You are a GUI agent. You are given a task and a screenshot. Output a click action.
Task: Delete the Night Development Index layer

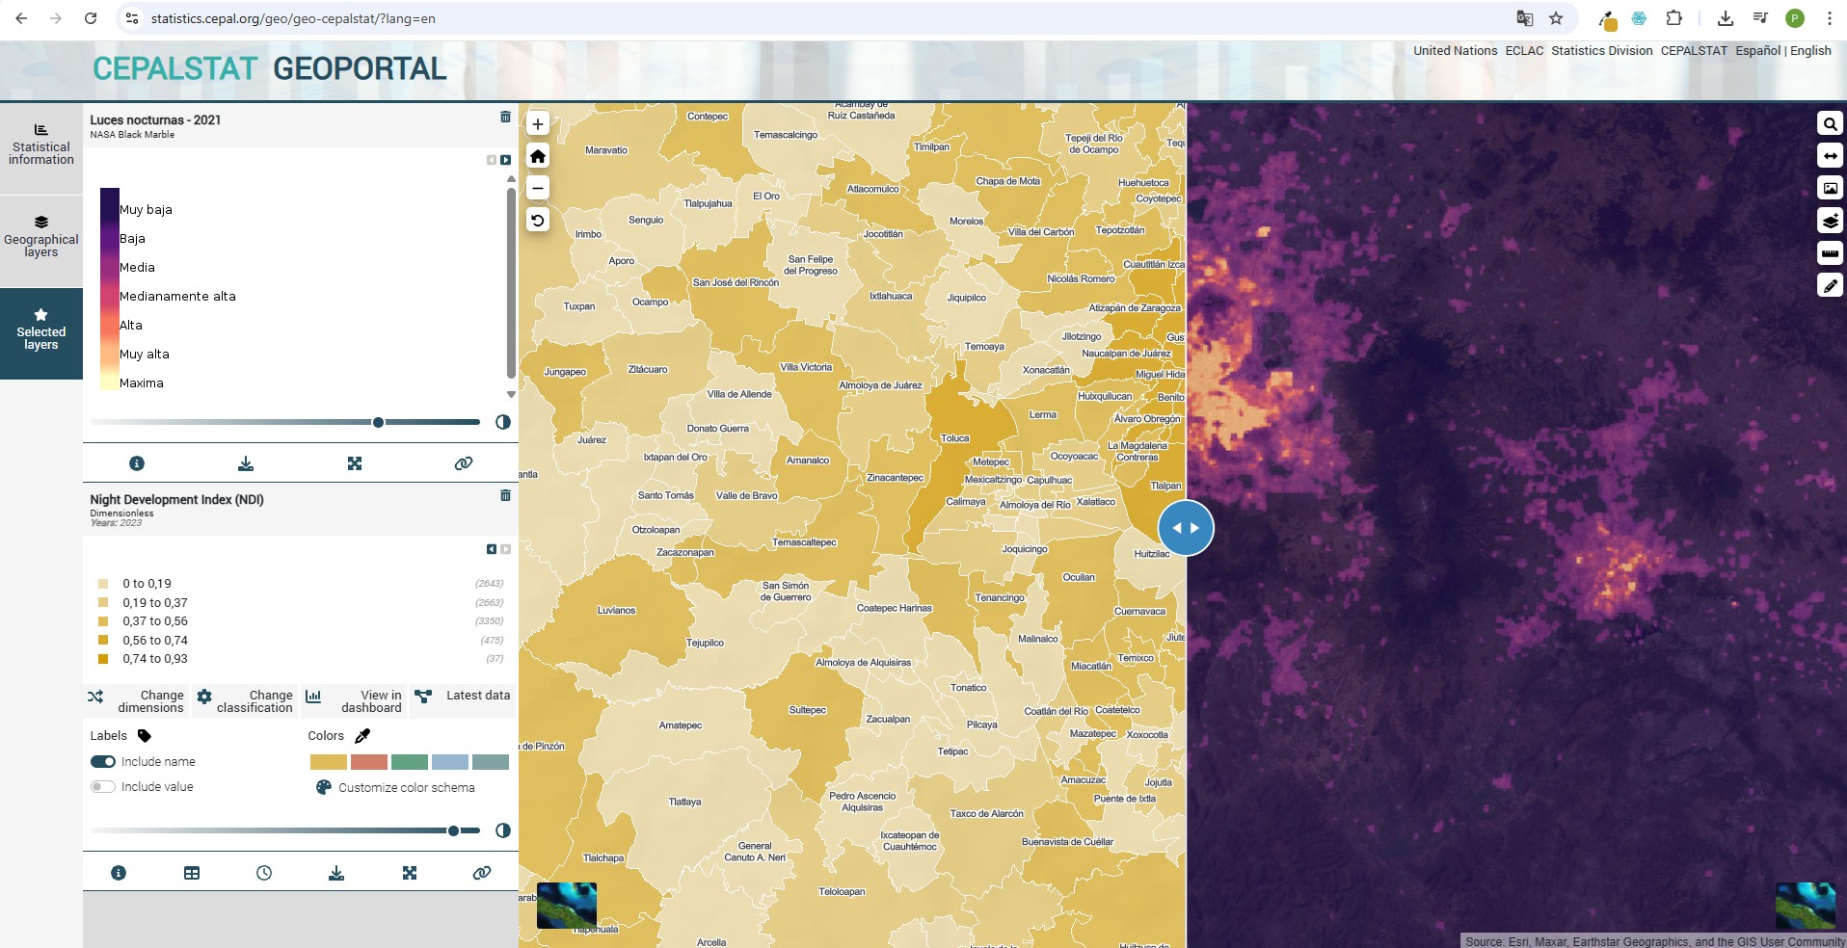tap(505, 495)
